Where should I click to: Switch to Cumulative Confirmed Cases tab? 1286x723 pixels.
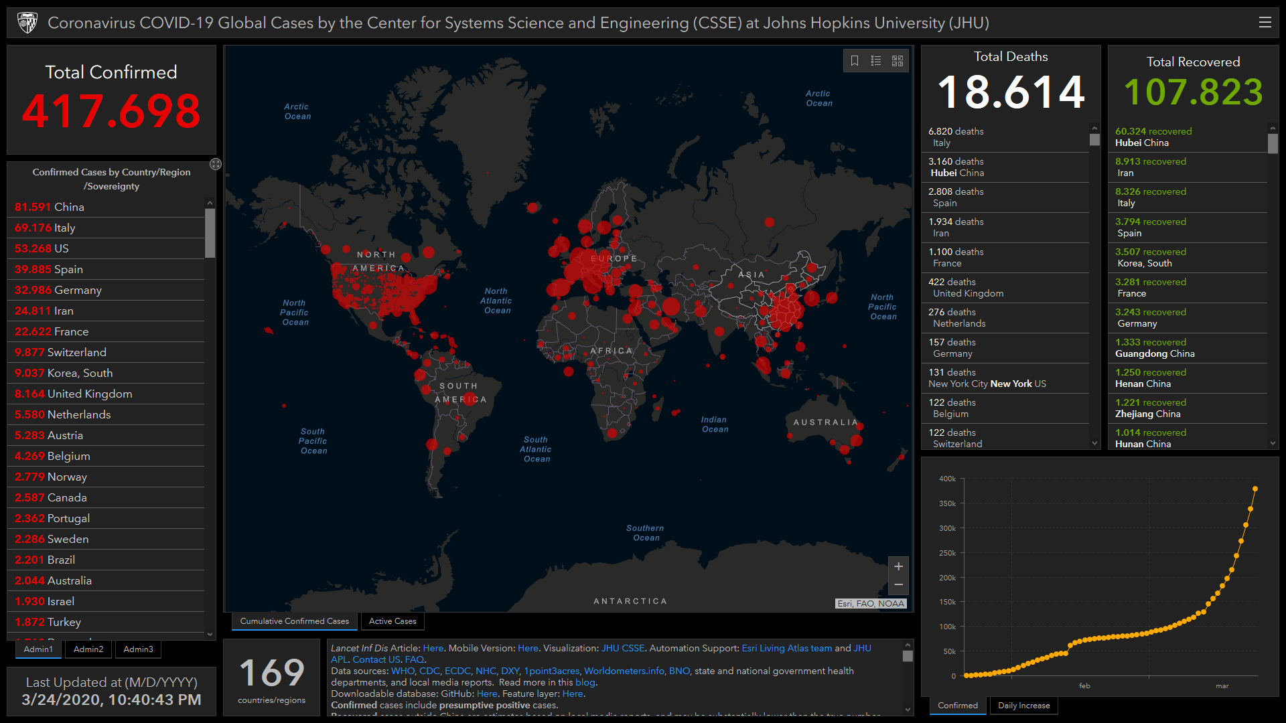295,621
